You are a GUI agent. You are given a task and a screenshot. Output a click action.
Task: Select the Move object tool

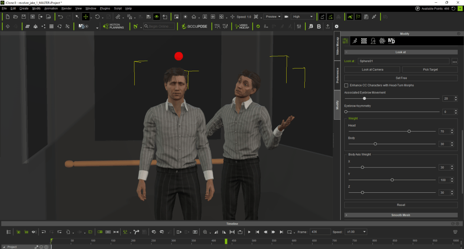pyautogui.click(x=86, y=17)
